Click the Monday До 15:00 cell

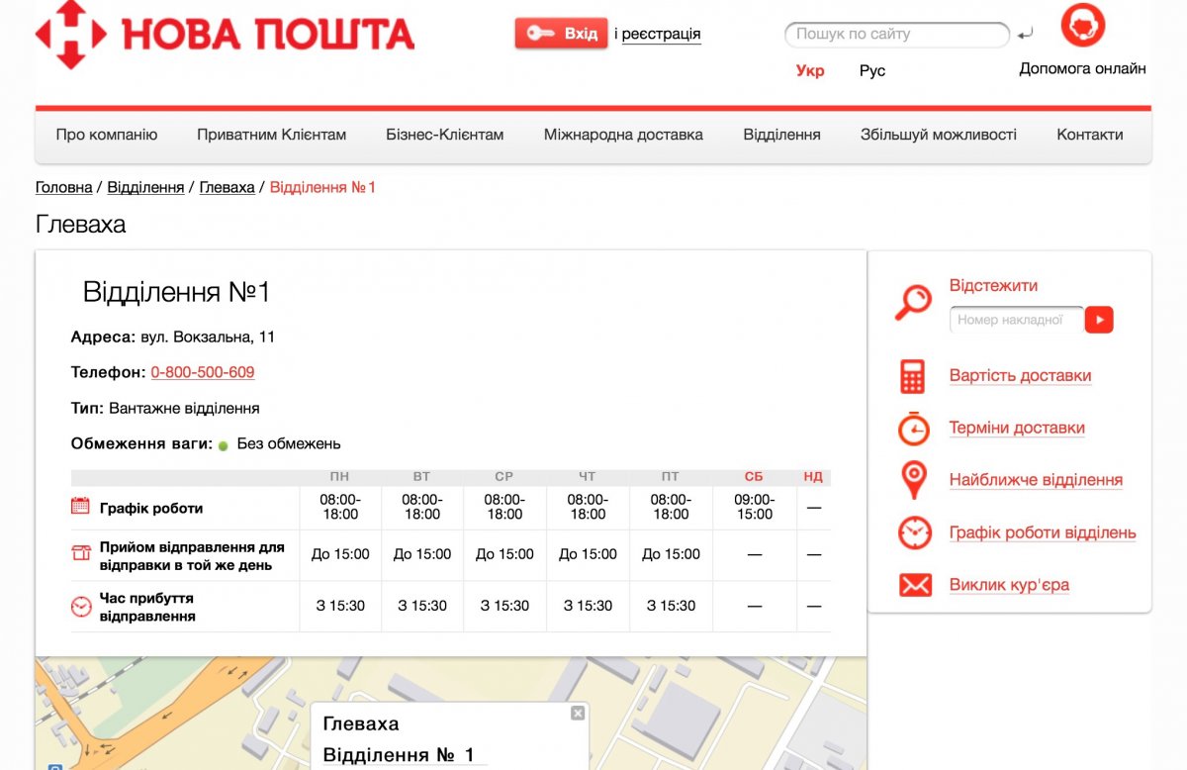[339, 554]
